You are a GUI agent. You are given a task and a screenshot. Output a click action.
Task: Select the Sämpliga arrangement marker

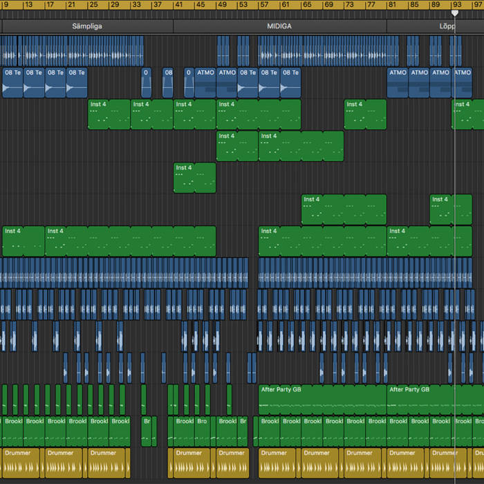pos(87,26)
